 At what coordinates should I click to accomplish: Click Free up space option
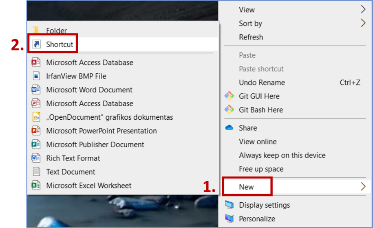click(x=261, y=169)
